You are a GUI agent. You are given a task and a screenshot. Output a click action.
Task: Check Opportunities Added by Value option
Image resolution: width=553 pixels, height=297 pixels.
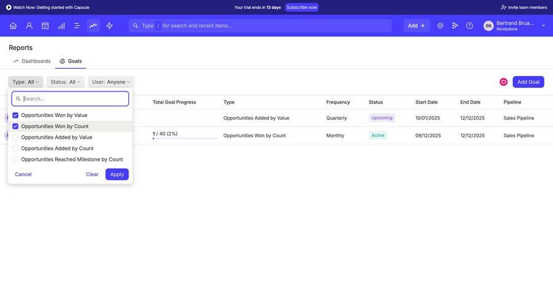coord(15,137)
